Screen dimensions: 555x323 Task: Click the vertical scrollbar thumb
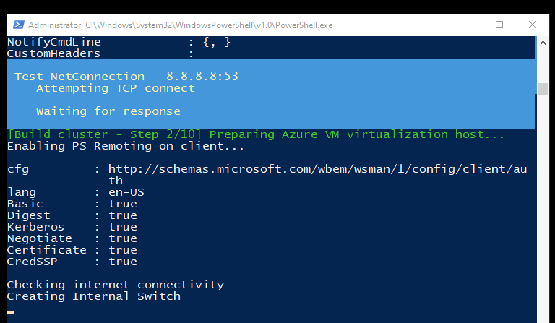coord(543,89)
